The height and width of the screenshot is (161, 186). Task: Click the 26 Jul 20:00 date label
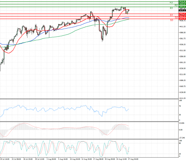[x=28, y=159]
